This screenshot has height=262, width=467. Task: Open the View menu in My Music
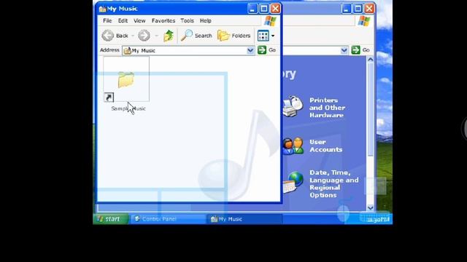[x=139, y=21]
